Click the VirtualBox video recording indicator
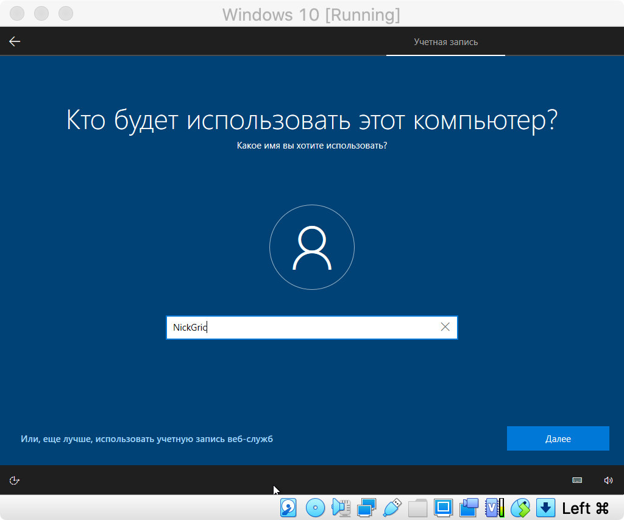This screenshot has height=520, width=624. 469,508
